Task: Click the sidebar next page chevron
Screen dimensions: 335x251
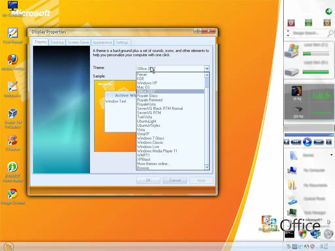Action: click(x=328, y=222)
